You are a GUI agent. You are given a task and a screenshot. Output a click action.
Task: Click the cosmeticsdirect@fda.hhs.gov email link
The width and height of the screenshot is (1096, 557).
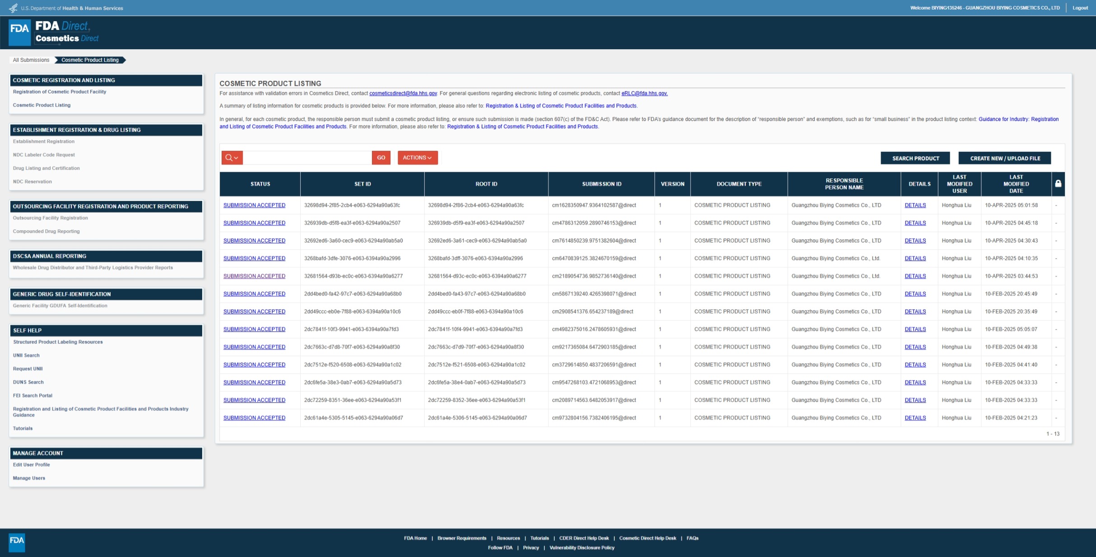coord(403,93)
